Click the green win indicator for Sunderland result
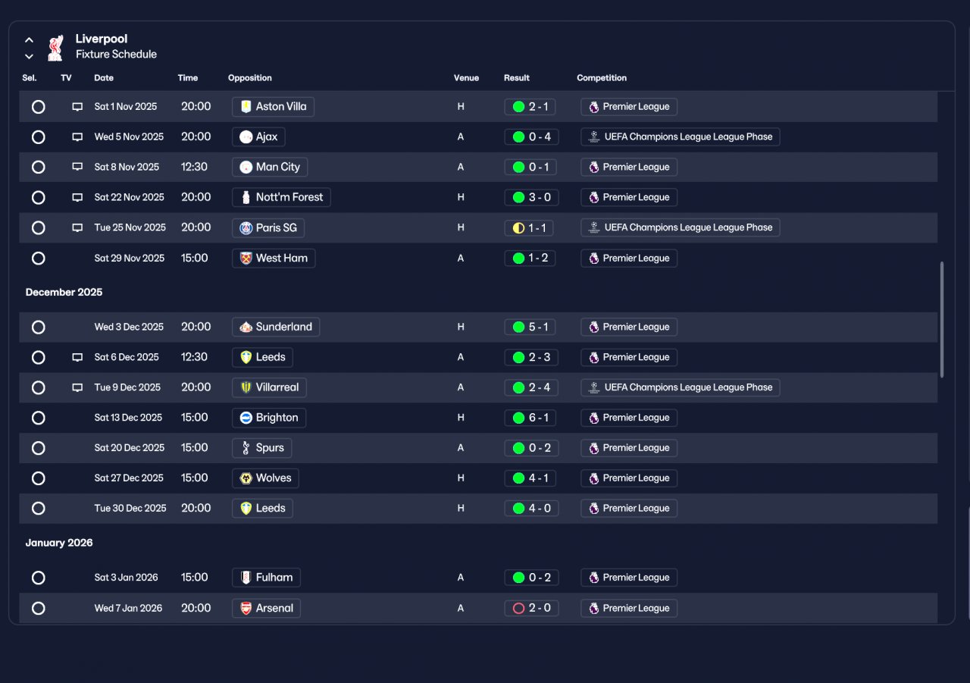The height and width of the screenshot is (683, 970). point(518,327)
